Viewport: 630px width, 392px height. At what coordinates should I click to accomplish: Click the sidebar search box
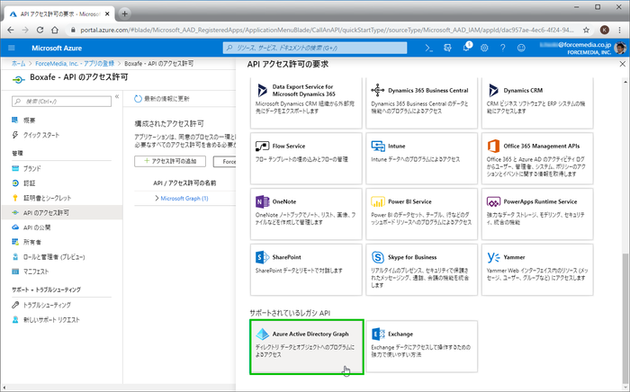[61, 102]
